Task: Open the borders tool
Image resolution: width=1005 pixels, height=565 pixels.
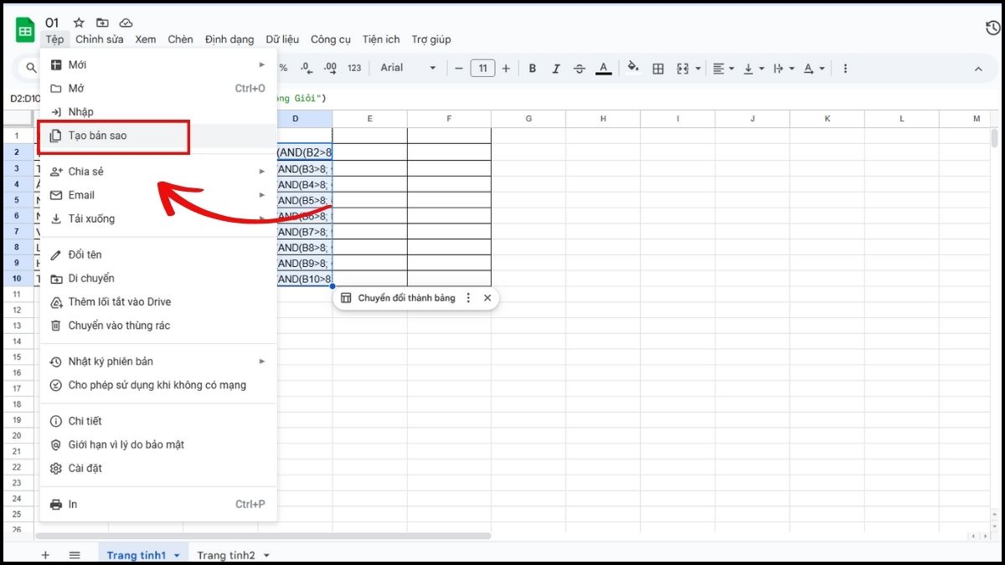Action: click(658, 68)
